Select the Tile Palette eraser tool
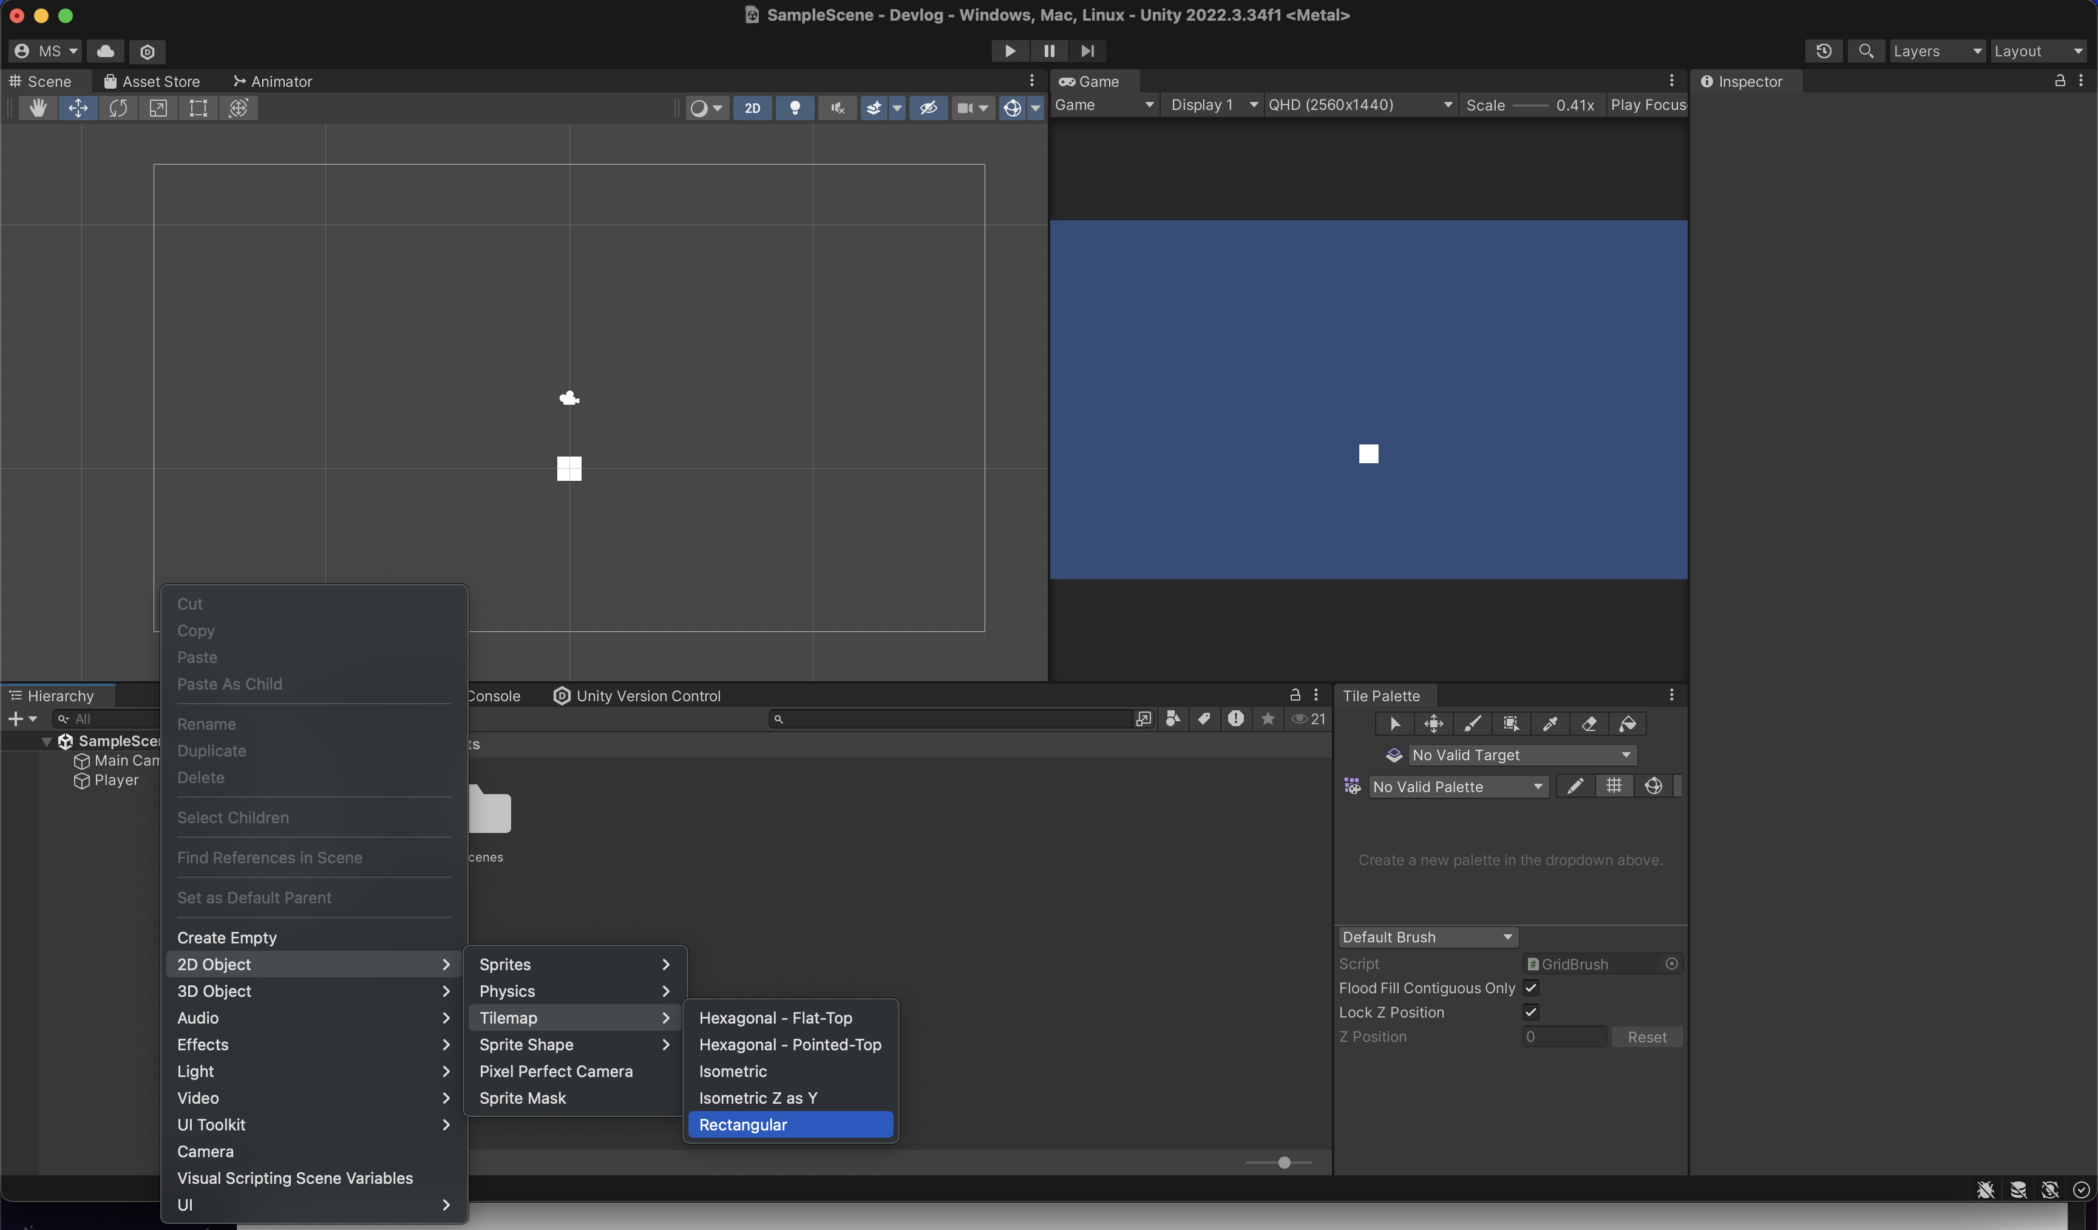The height and width of the screenshot is (1230, 2098). point(1589,724)
